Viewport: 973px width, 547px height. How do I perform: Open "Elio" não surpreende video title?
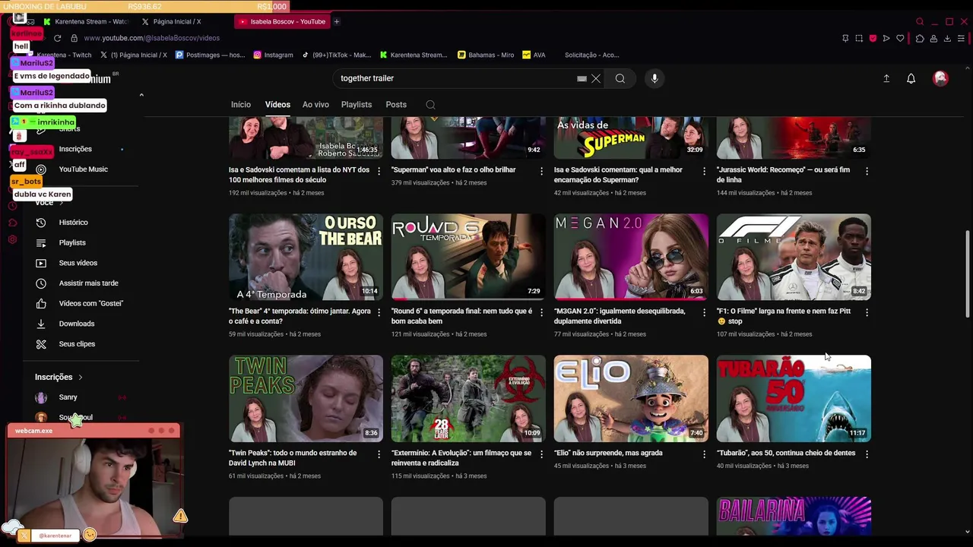[x=607, y=453]
